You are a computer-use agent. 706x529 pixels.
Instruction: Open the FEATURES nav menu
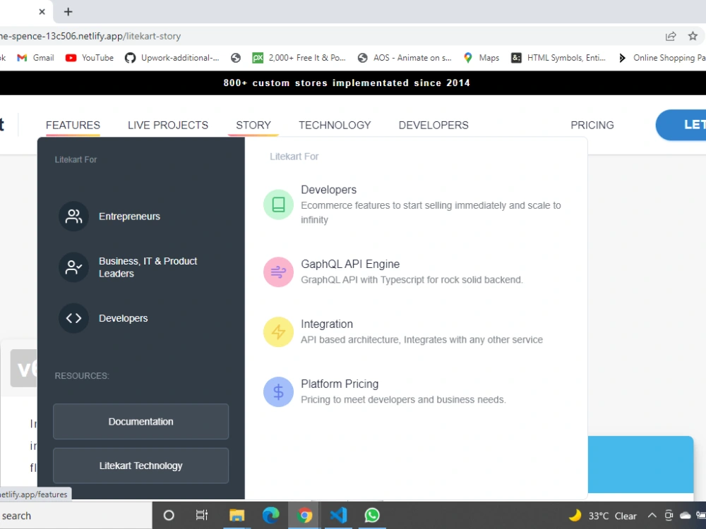coord(73,125)
